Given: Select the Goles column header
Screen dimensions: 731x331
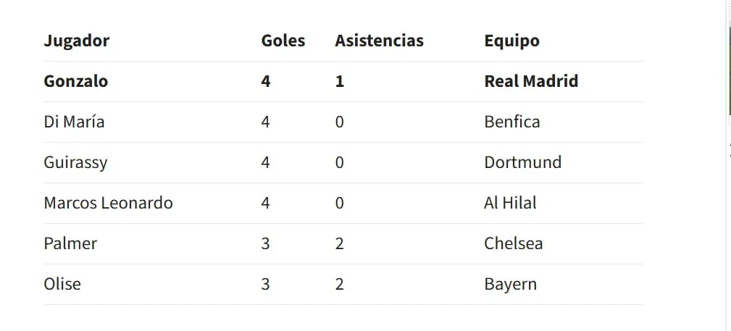Looking at the screenshot, I should click(283, 41).
